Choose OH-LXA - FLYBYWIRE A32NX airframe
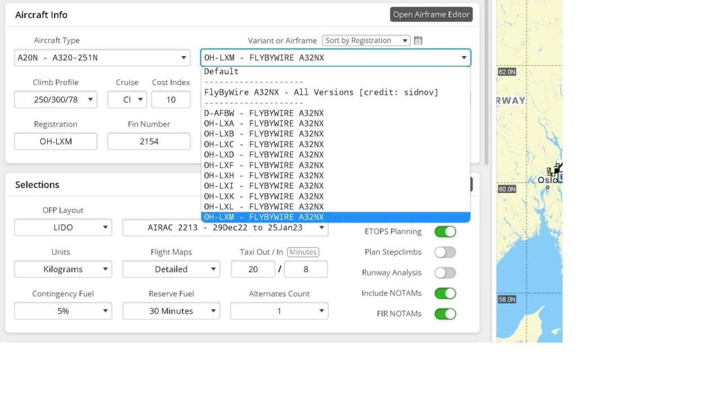 336,123
